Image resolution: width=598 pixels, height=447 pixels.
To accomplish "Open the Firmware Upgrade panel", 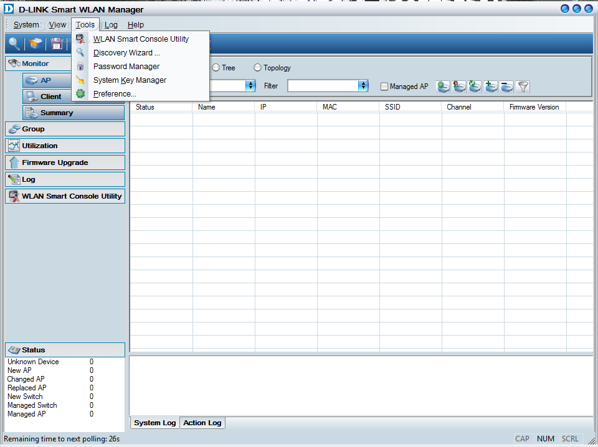I will click(65, 162).
